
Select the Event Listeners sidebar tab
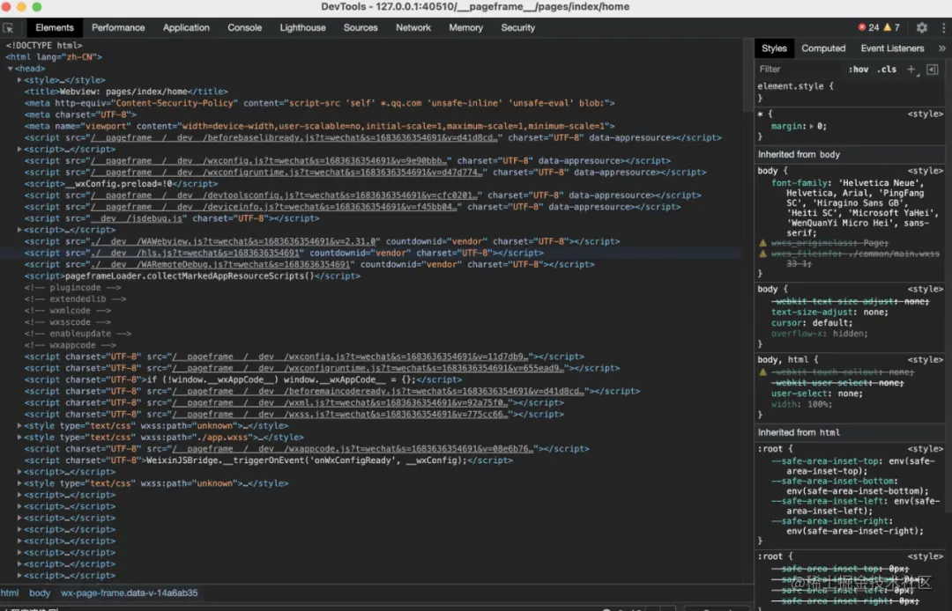892,48
